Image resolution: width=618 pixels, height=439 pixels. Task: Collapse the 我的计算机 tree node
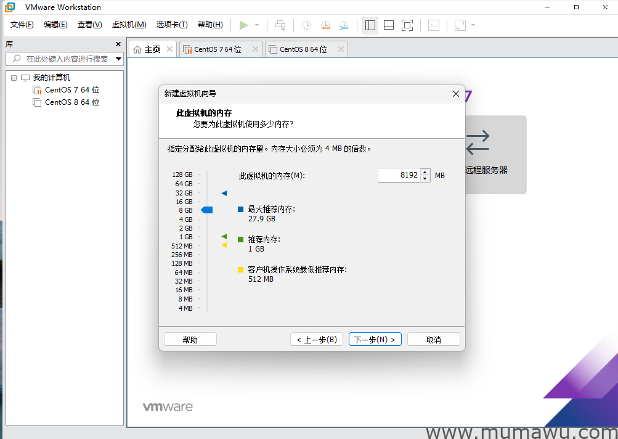[x=14, y=77]
